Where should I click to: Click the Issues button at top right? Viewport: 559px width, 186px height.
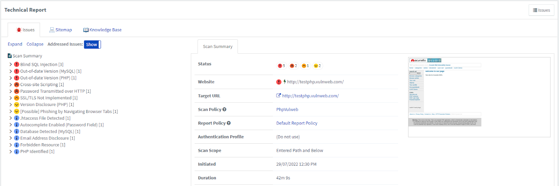click(541, 10)
